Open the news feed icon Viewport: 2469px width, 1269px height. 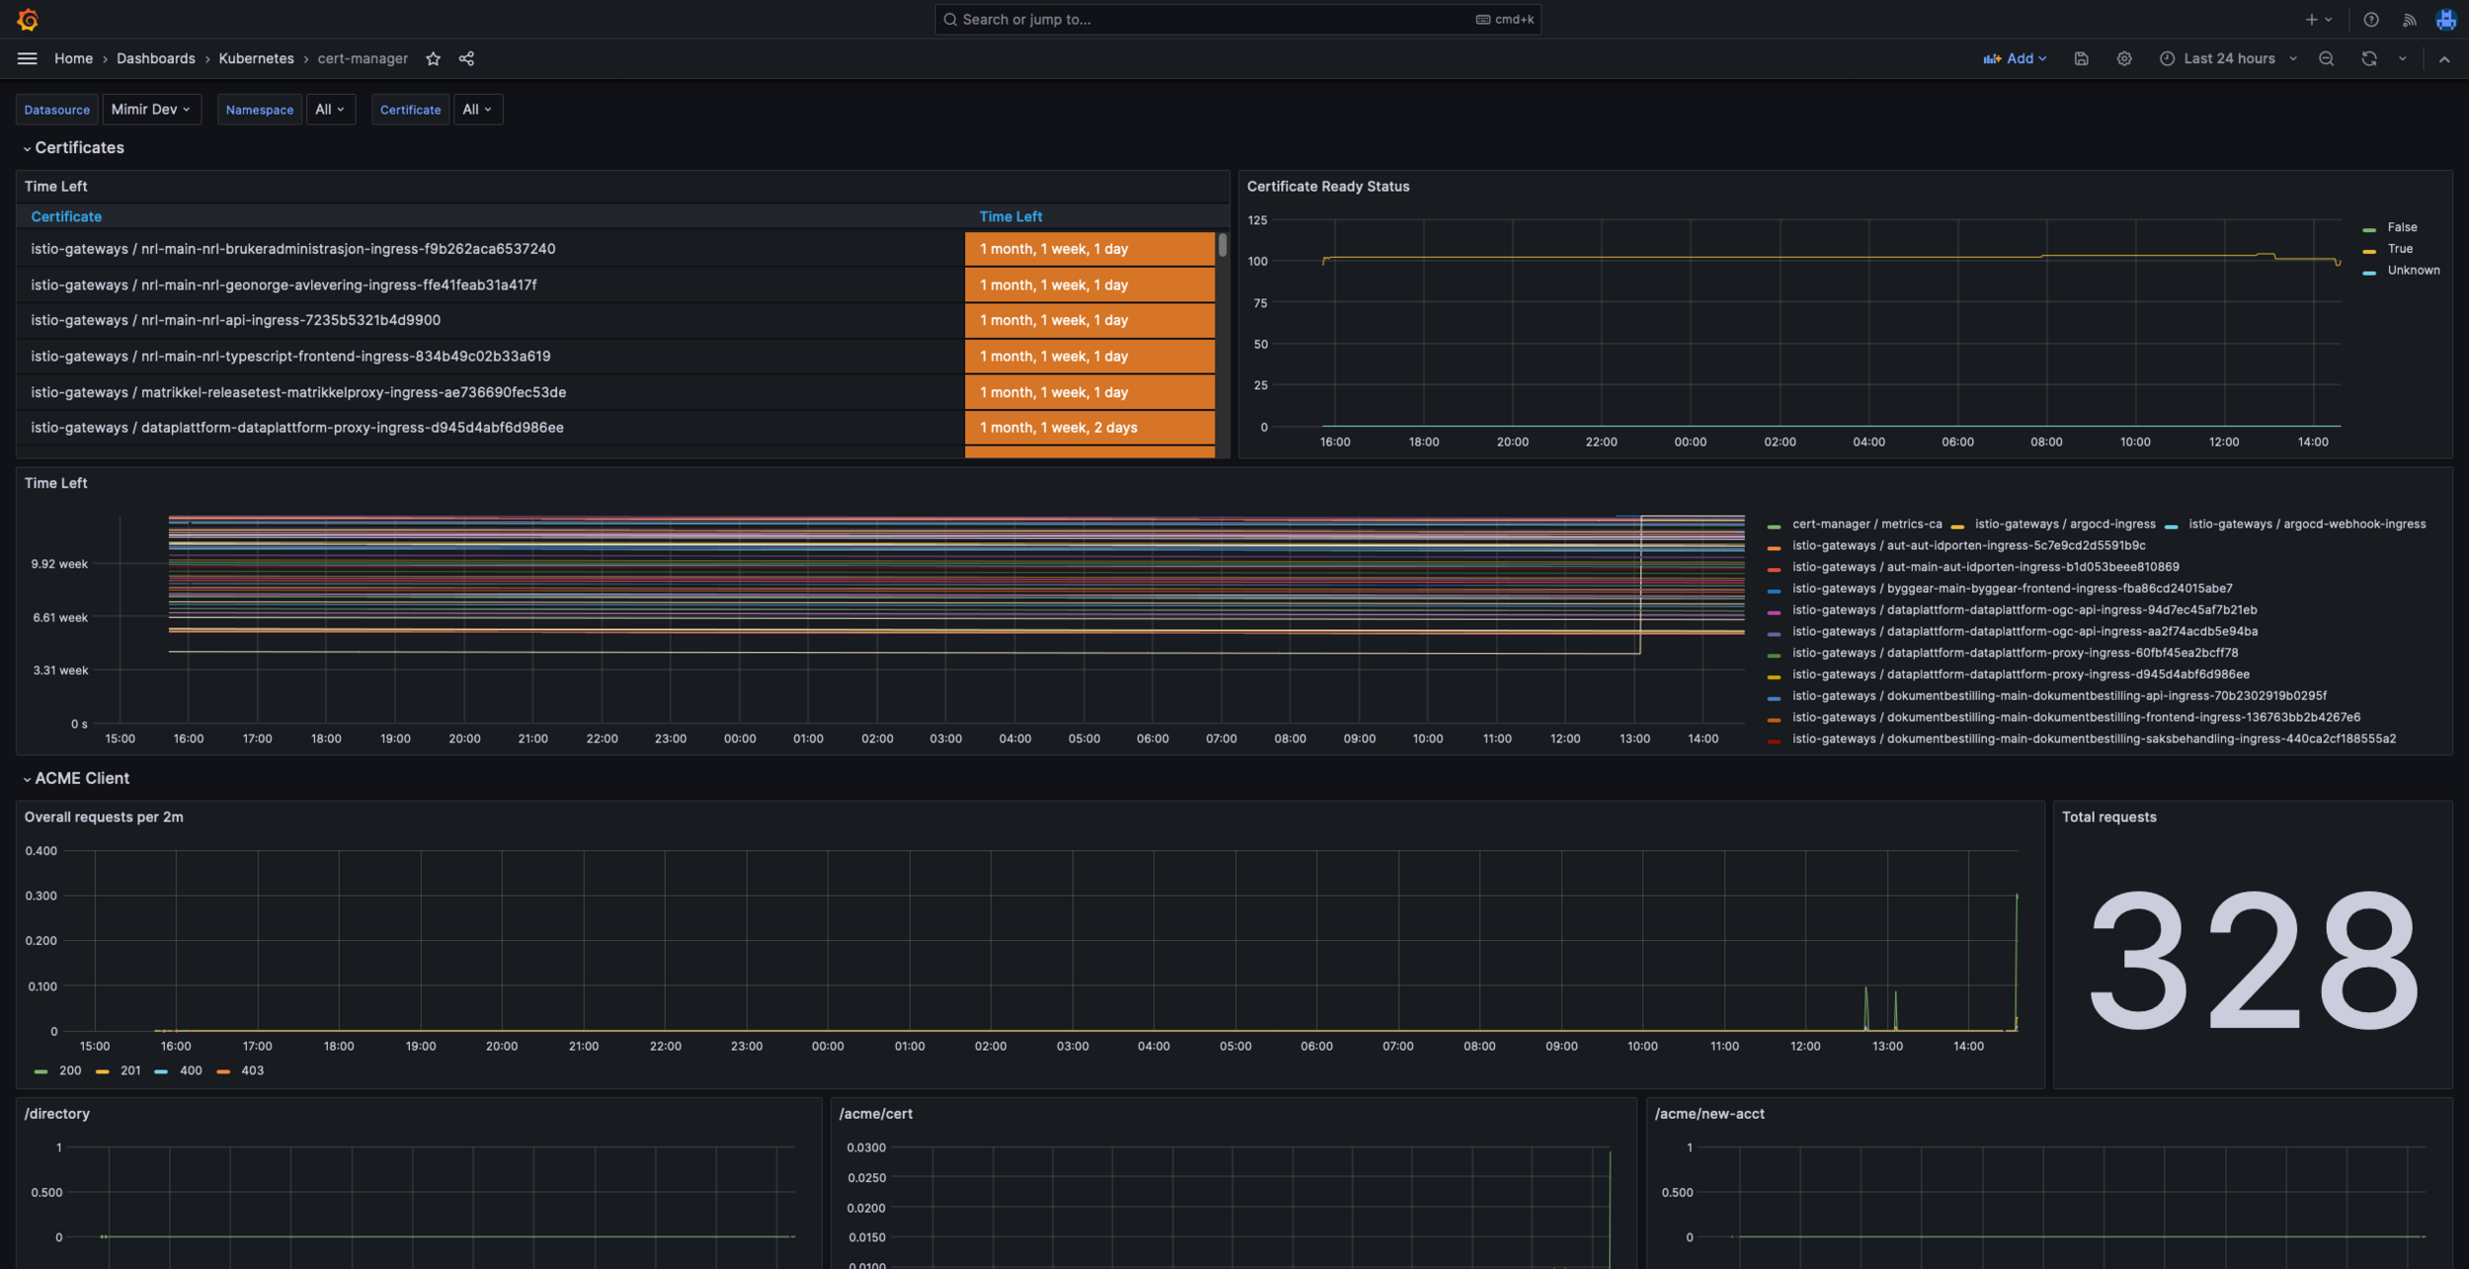pos(2409,19)
